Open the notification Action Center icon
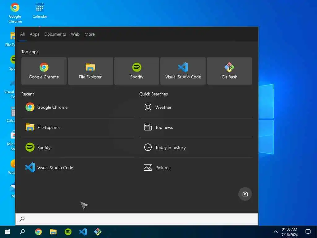This screenshot has height=238, width=317. click(x=308, y=232)
